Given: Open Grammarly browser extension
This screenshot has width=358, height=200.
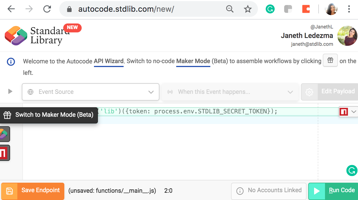Looking at the screenshot, I should pyautogui.click(x=270, y=9).
